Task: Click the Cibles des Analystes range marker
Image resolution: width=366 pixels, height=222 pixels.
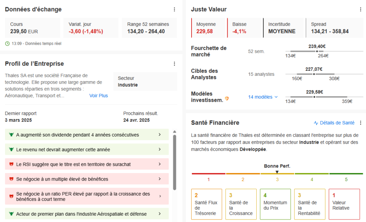Action: tap(314, 74)
